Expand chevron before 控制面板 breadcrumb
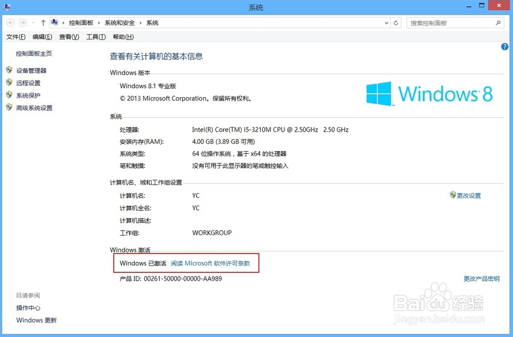The width and height of the screenshot is (513, 337). (64, 23)
